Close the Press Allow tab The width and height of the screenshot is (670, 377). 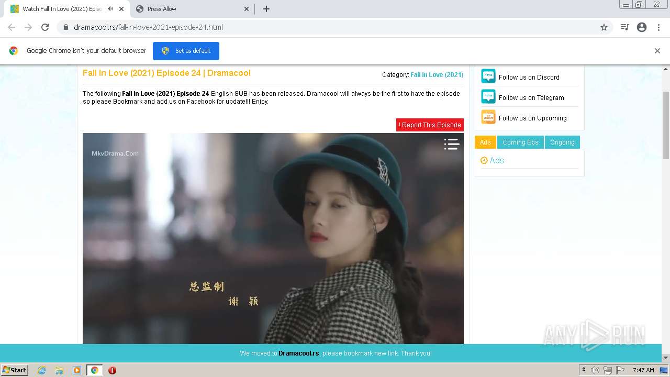pos(247,9)
